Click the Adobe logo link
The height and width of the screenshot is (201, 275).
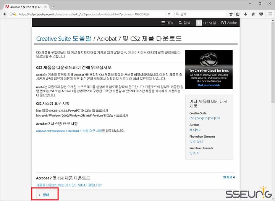coord(229,23)
